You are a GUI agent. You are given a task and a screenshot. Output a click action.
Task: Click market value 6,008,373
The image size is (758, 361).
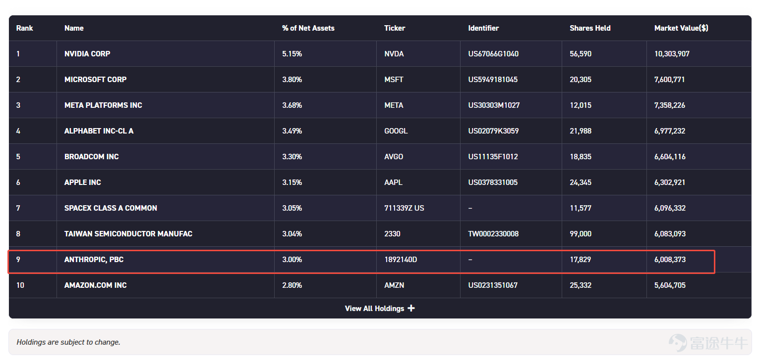pyautogui.click(x=670, y=259)
